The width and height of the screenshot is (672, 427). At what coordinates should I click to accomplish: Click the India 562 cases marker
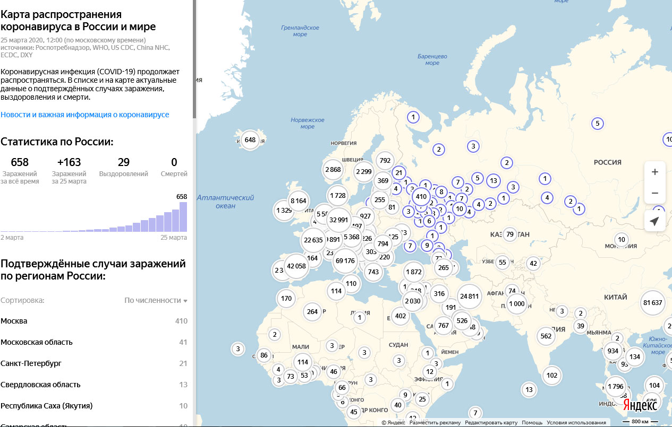pyautogui.click(x=546, y=336)
